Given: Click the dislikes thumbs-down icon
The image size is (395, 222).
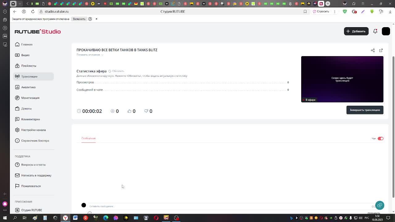Looking at the screenshot, I should pos(146,111).
